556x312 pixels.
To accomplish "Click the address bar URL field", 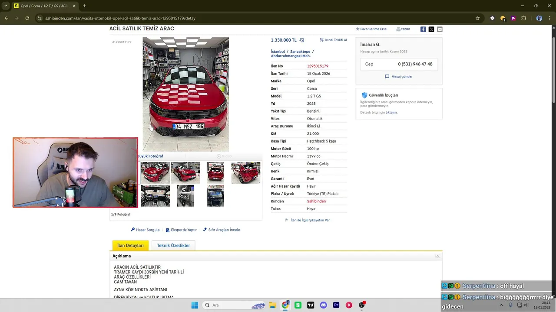I will pyautogui.click(x=256, y=18).
